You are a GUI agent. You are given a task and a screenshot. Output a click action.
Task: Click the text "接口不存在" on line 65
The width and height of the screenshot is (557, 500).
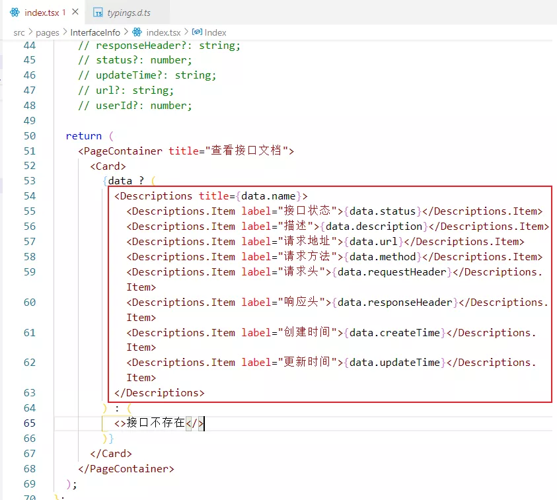pyautogui.click(x=155, y=423)
